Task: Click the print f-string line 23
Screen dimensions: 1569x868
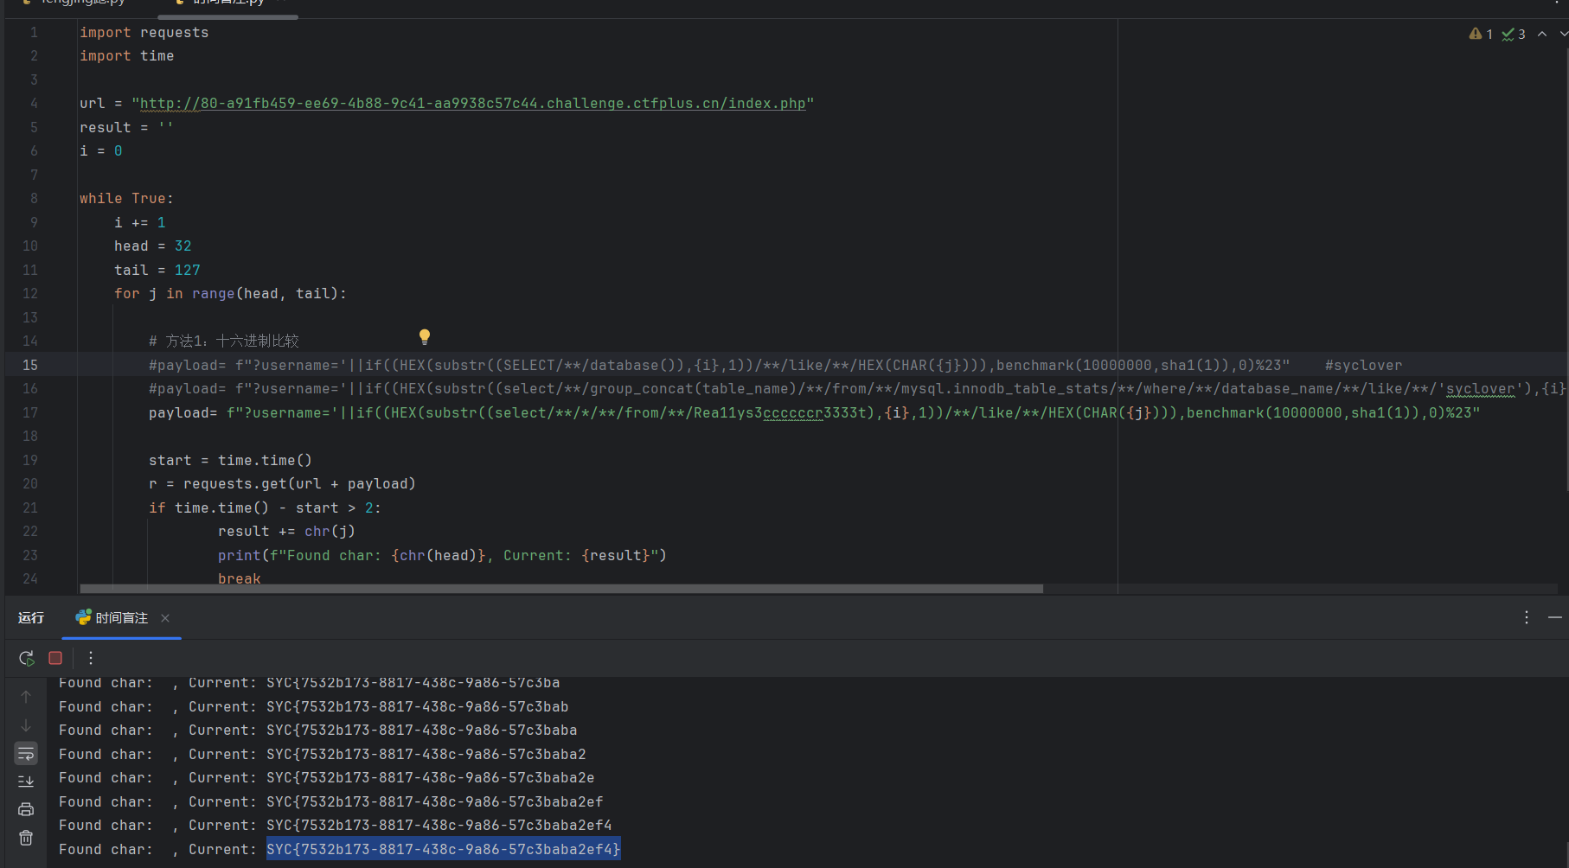Action: [442, 555]
